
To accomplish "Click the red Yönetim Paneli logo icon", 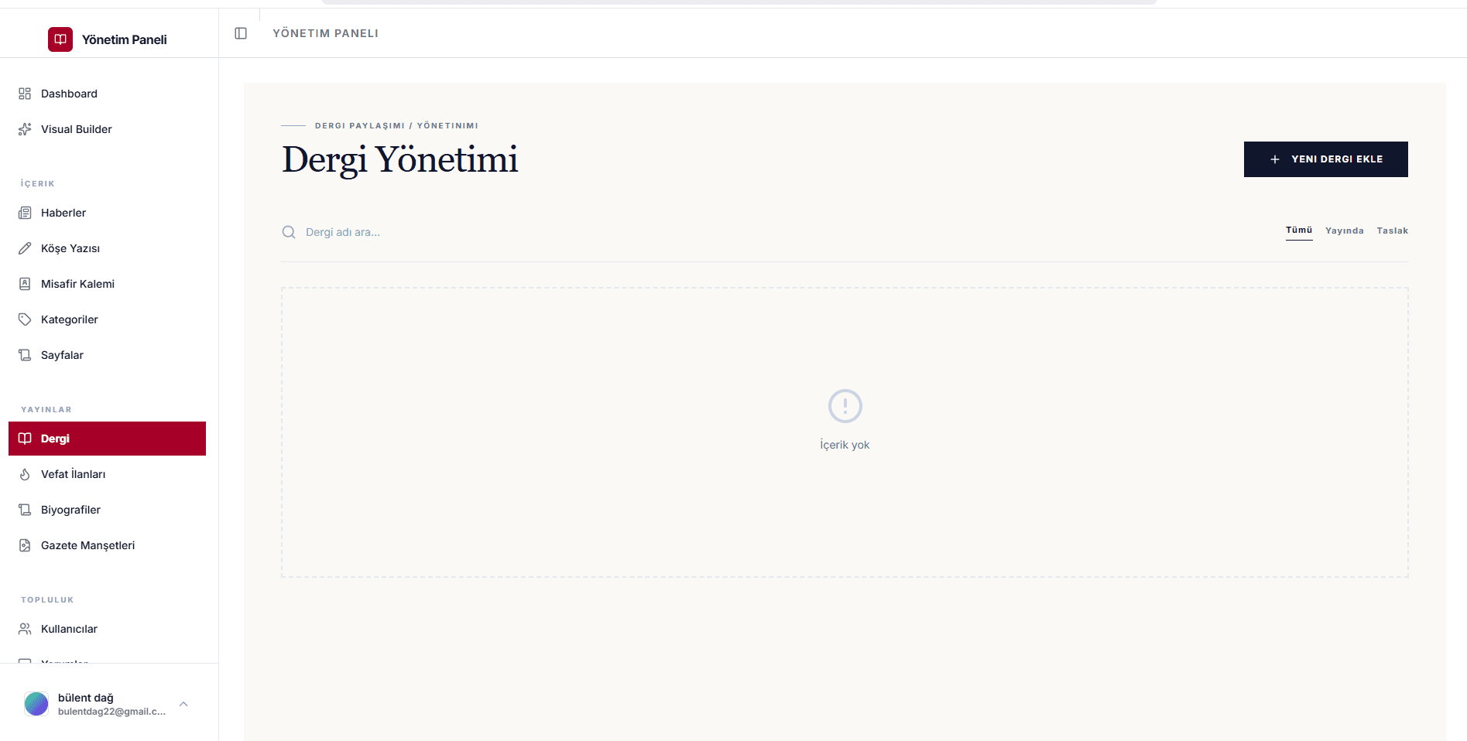I will coord(60,39).
